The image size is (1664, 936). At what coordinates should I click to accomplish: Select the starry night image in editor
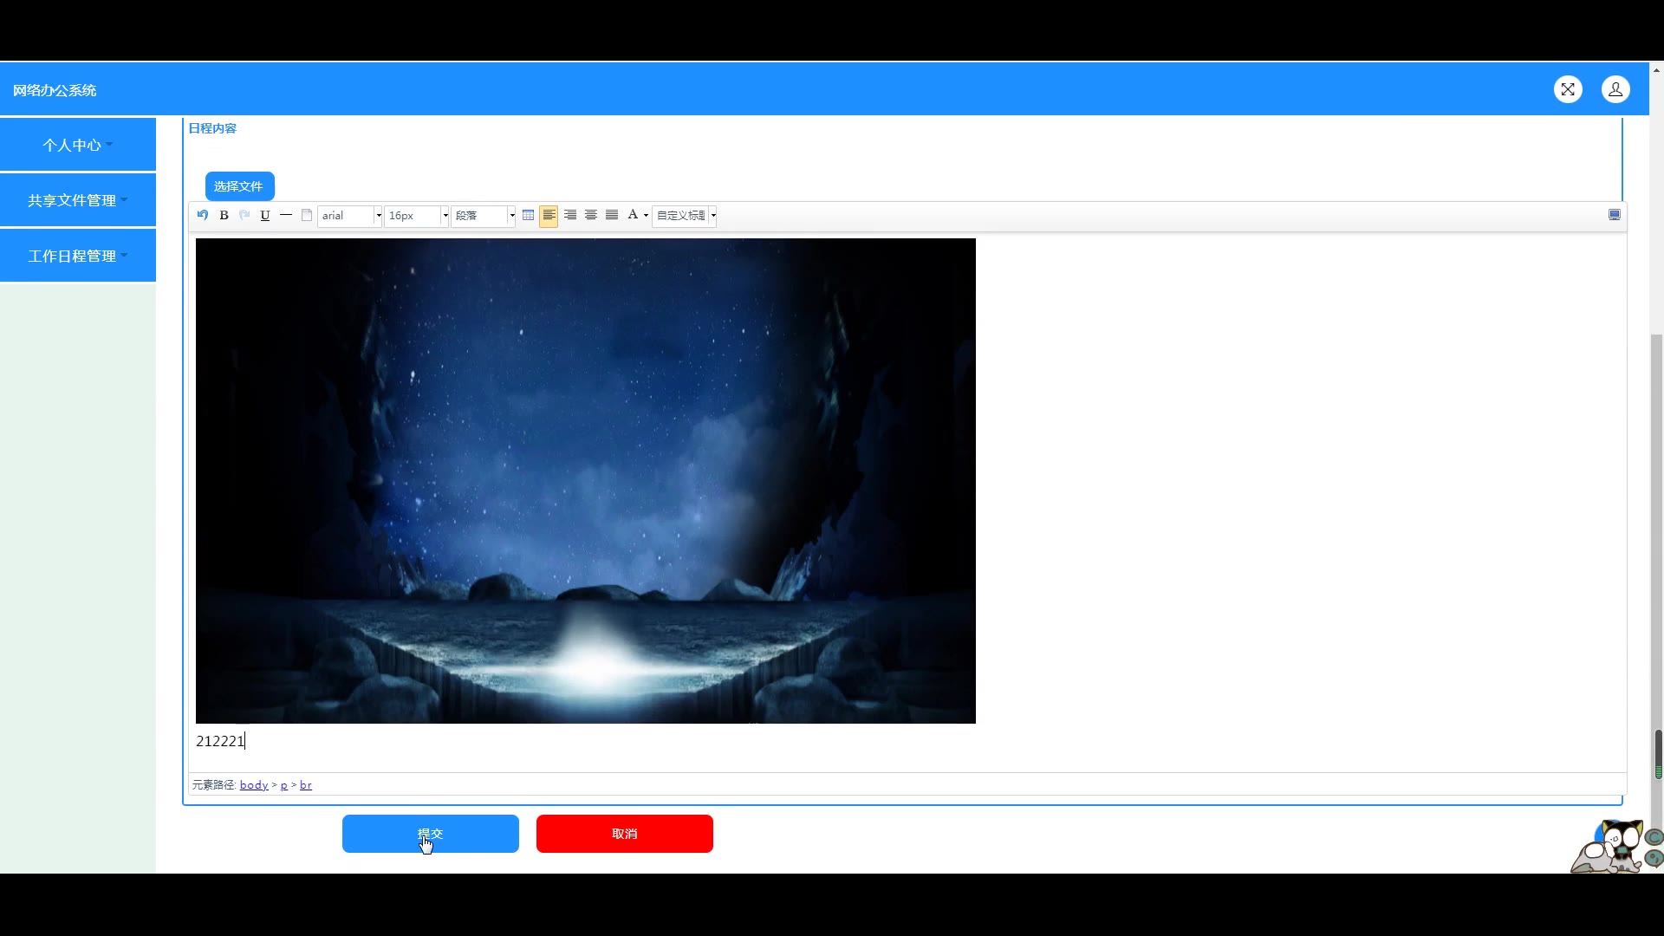(586, 481)
